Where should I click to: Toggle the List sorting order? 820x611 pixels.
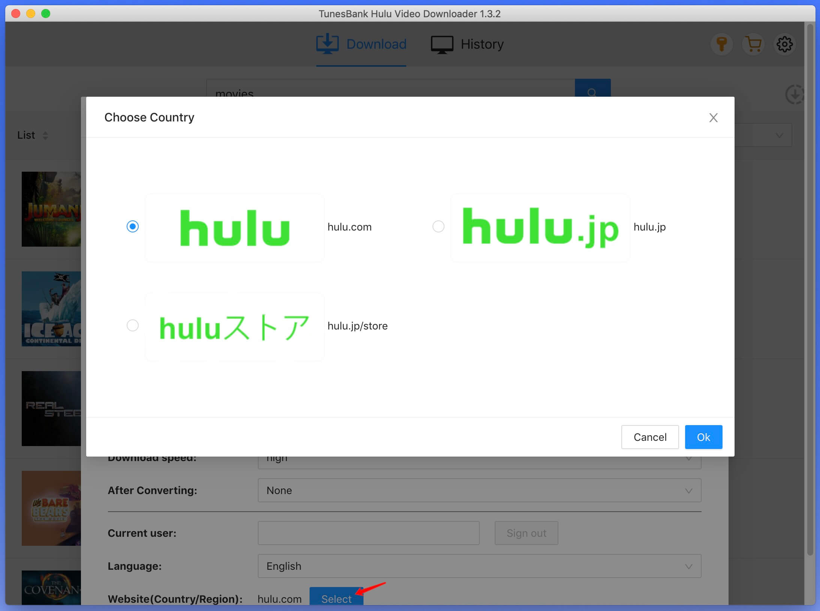point(46,135)
